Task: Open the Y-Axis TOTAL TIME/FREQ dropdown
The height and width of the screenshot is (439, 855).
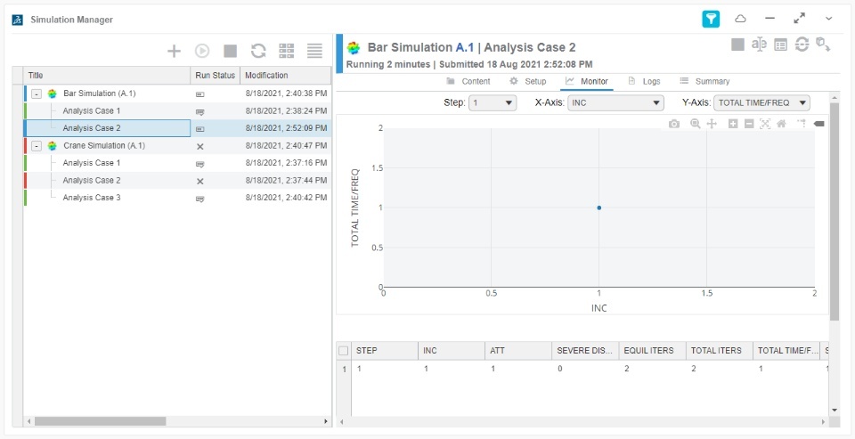Action: [761, 103]
